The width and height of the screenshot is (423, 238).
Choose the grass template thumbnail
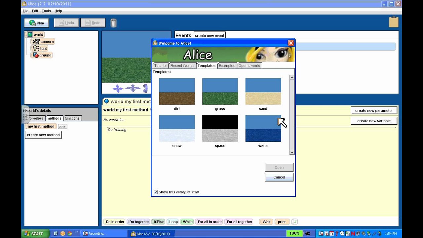point(220,92)
